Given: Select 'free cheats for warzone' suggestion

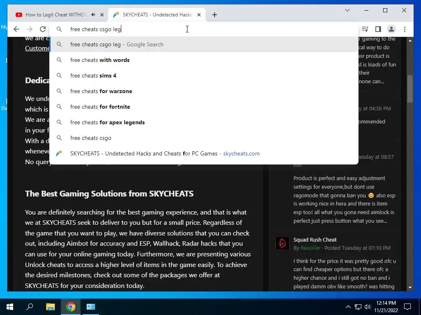Looking at the screenshot, I should click(x=204, y=91).
